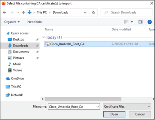Refresh the Downloads folder view
The height and width of the screenshot is (120, 155).
tap(93, 13)
